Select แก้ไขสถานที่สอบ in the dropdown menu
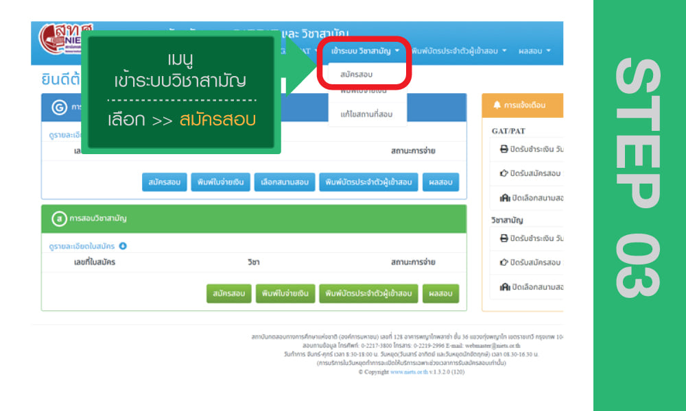The width and height of the screenshot is (686, 411). pyautogui.click(x=367, y=114)
